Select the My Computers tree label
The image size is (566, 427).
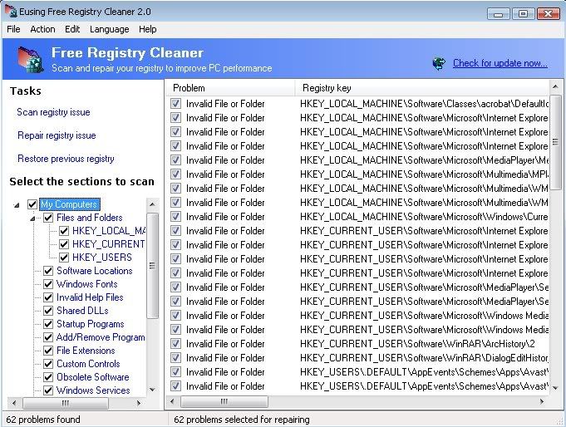pyautogui.click(x=69, y=204)
